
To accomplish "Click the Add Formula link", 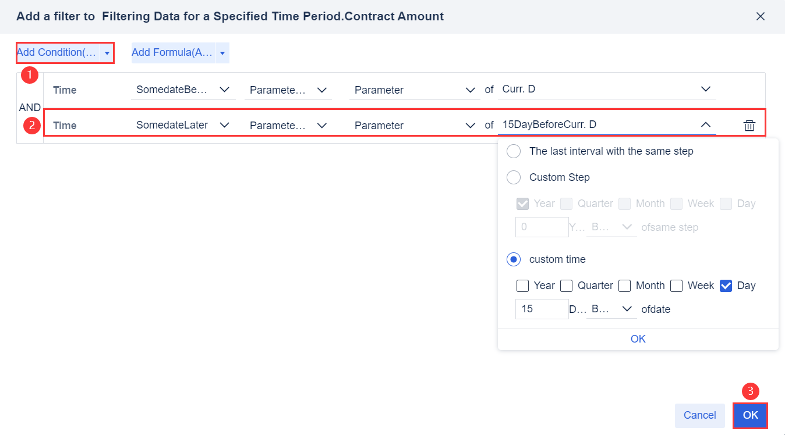I will tap(171, 52).
